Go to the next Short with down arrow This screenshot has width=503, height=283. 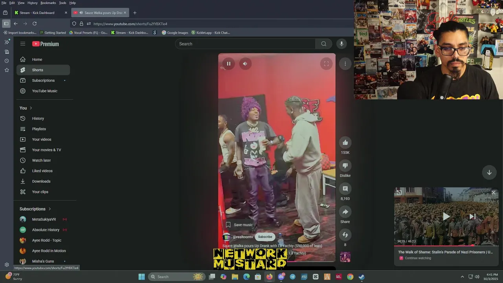point(489,172)
